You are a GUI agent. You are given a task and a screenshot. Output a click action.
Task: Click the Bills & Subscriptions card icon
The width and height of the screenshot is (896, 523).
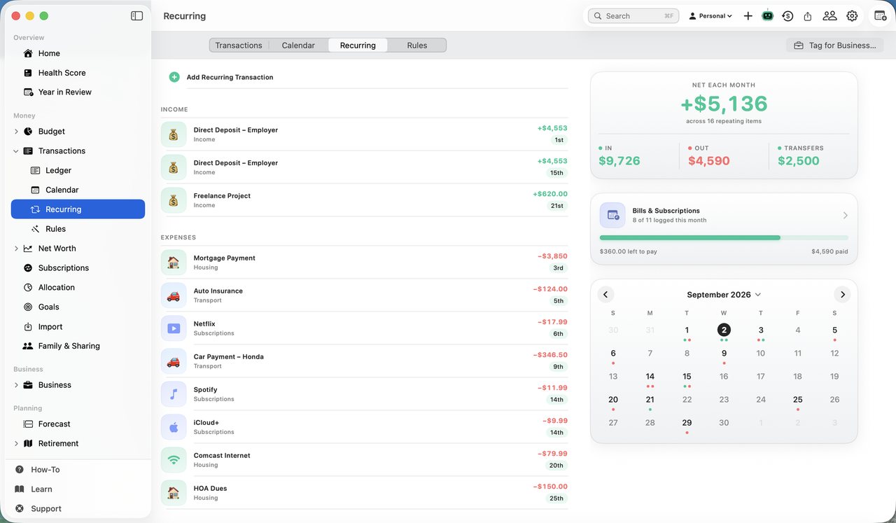[612, 215]
